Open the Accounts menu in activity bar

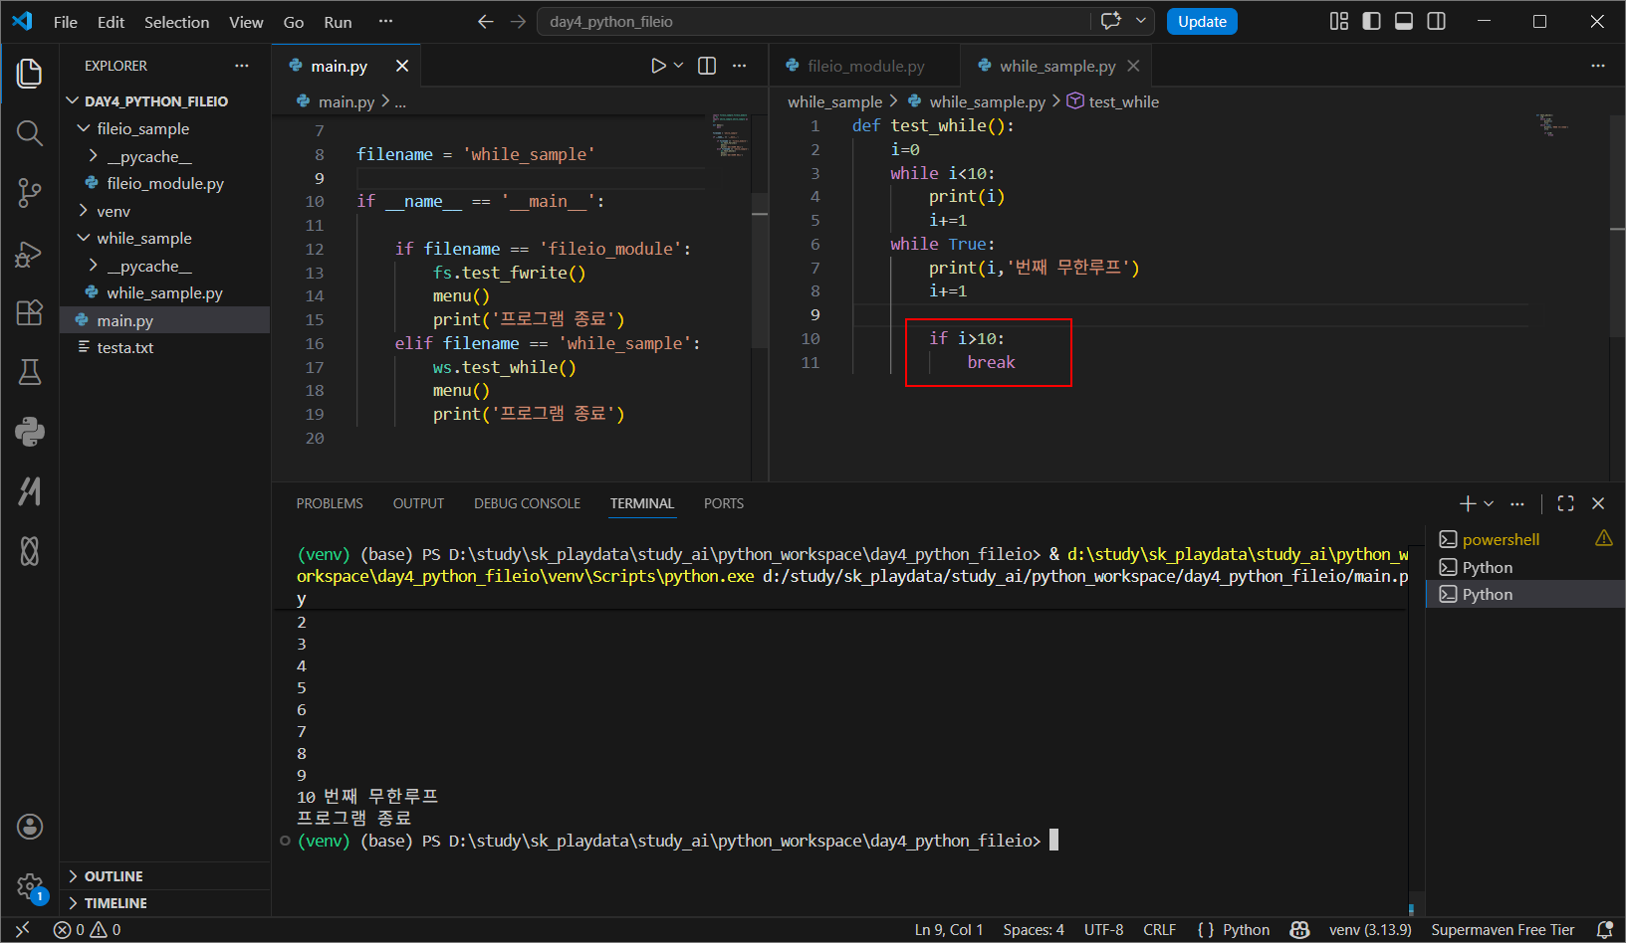[x=30, y=827]
